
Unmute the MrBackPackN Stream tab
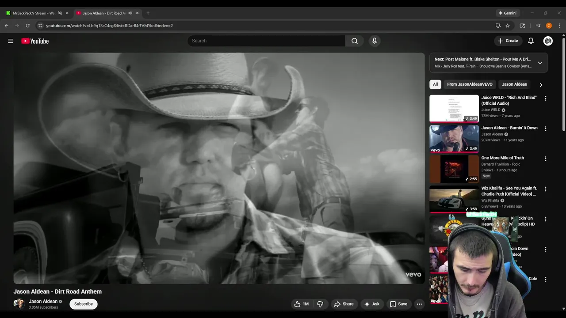pos(60,13)
